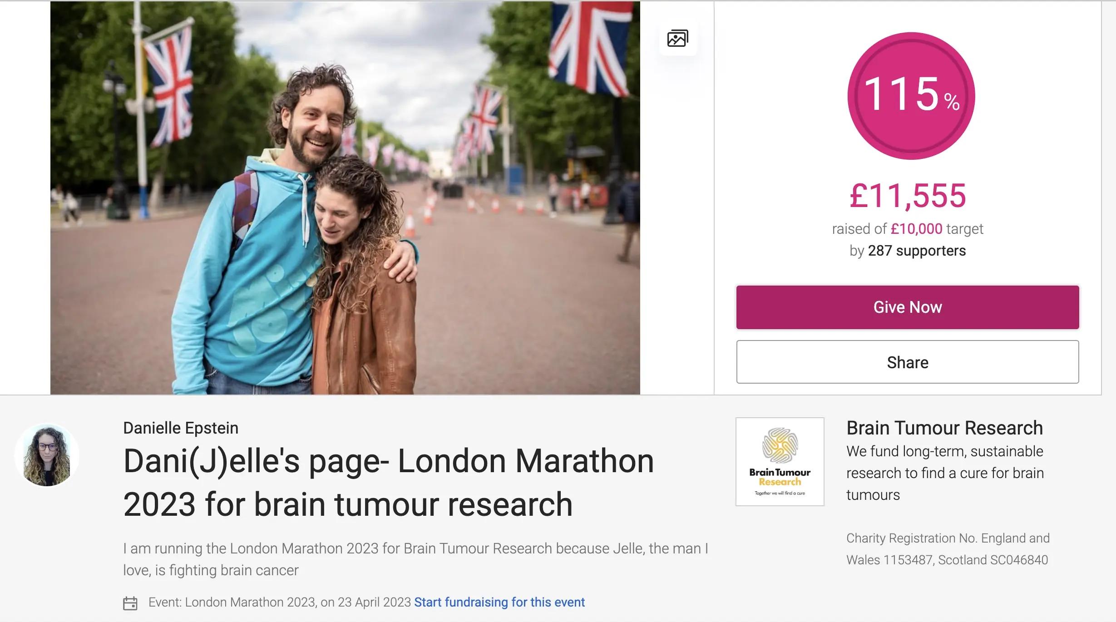
Task: Click the £11,555 raised amount
Action: (x=908, y=196)
